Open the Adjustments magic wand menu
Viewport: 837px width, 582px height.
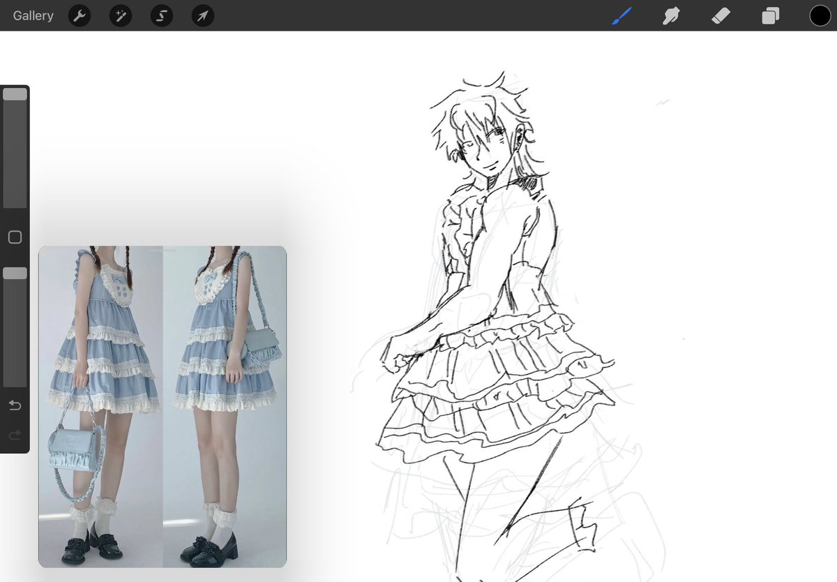121,15
